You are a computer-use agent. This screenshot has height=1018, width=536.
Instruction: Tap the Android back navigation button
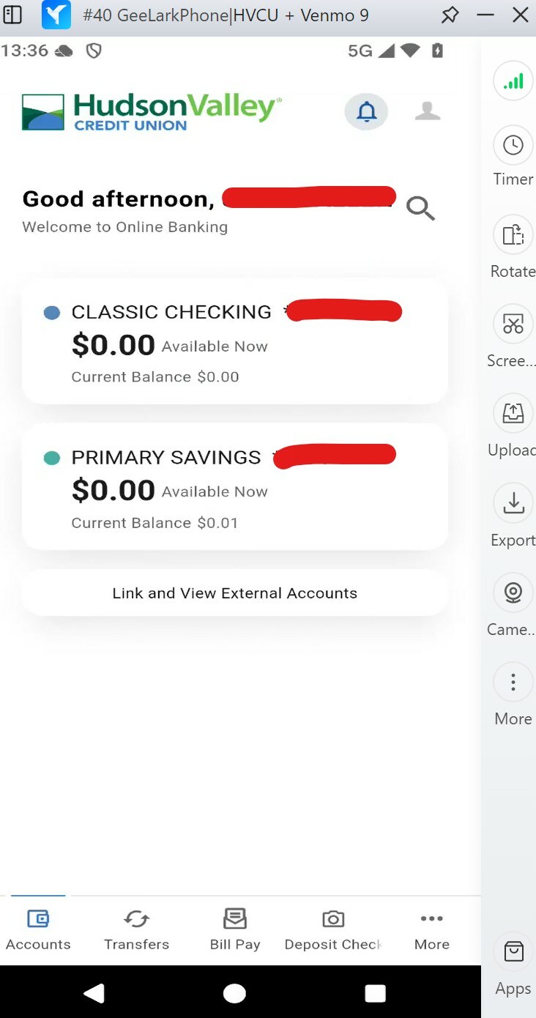coord(94,992)
